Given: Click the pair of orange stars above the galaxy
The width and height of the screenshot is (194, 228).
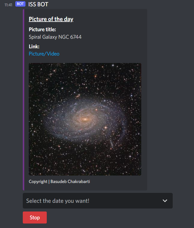Looking at the screenshot, I should 78,96.
